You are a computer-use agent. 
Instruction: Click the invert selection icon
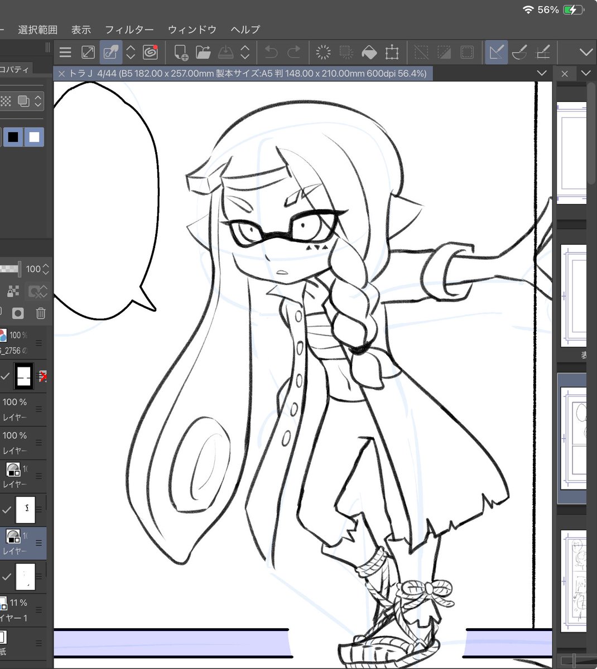(444, 52)
